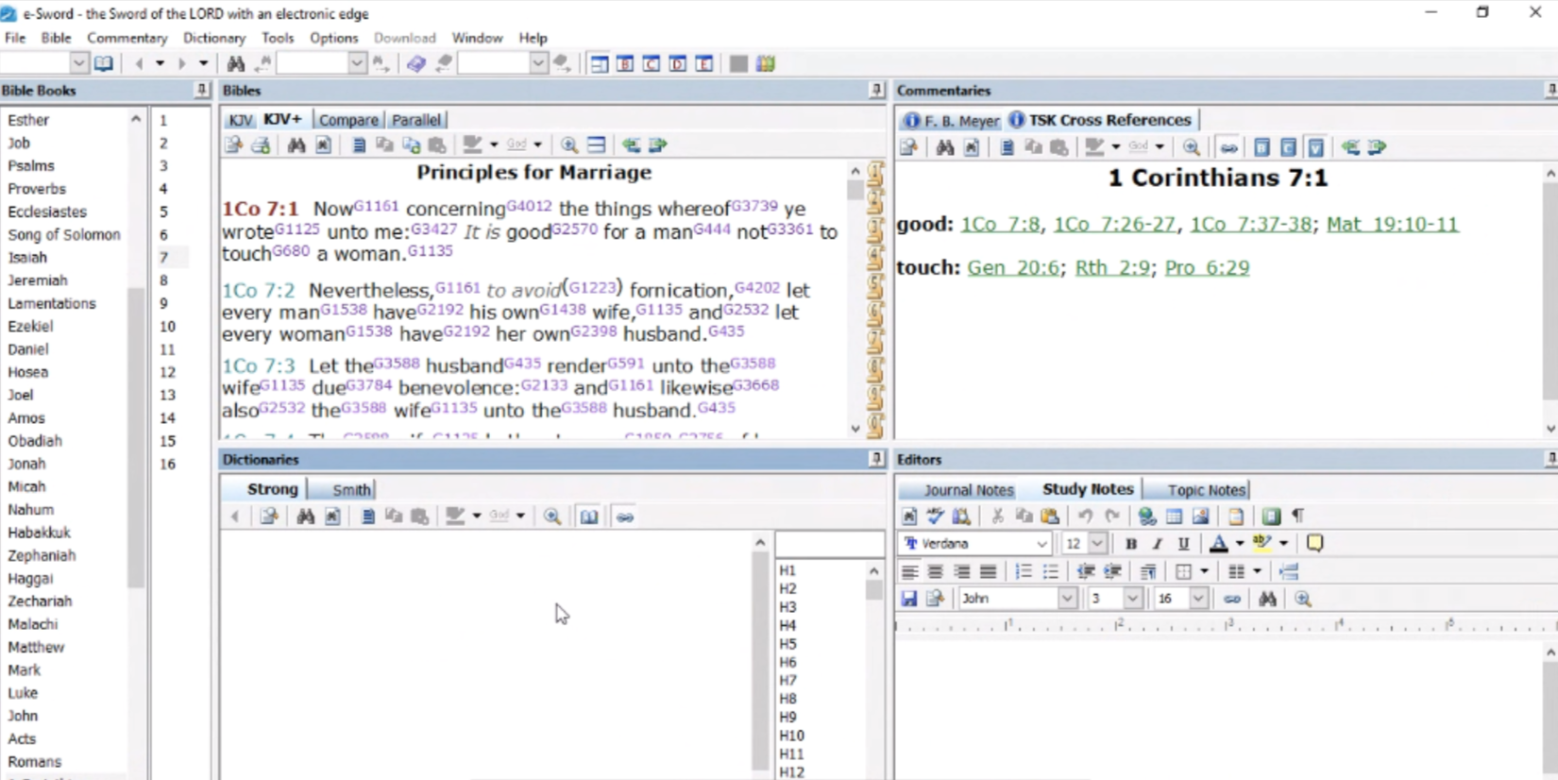Open cross reference 1Co 7:26-27
The width and height of the screenshot is (1558, 780).
click(1114, 224)
